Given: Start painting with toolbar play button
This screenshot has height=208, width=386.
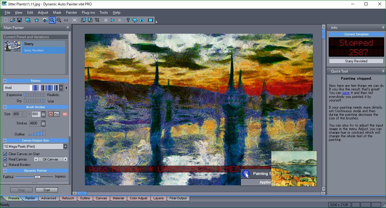Looking at the screenshot, I should pyautogui.click(x=113, y=20).
